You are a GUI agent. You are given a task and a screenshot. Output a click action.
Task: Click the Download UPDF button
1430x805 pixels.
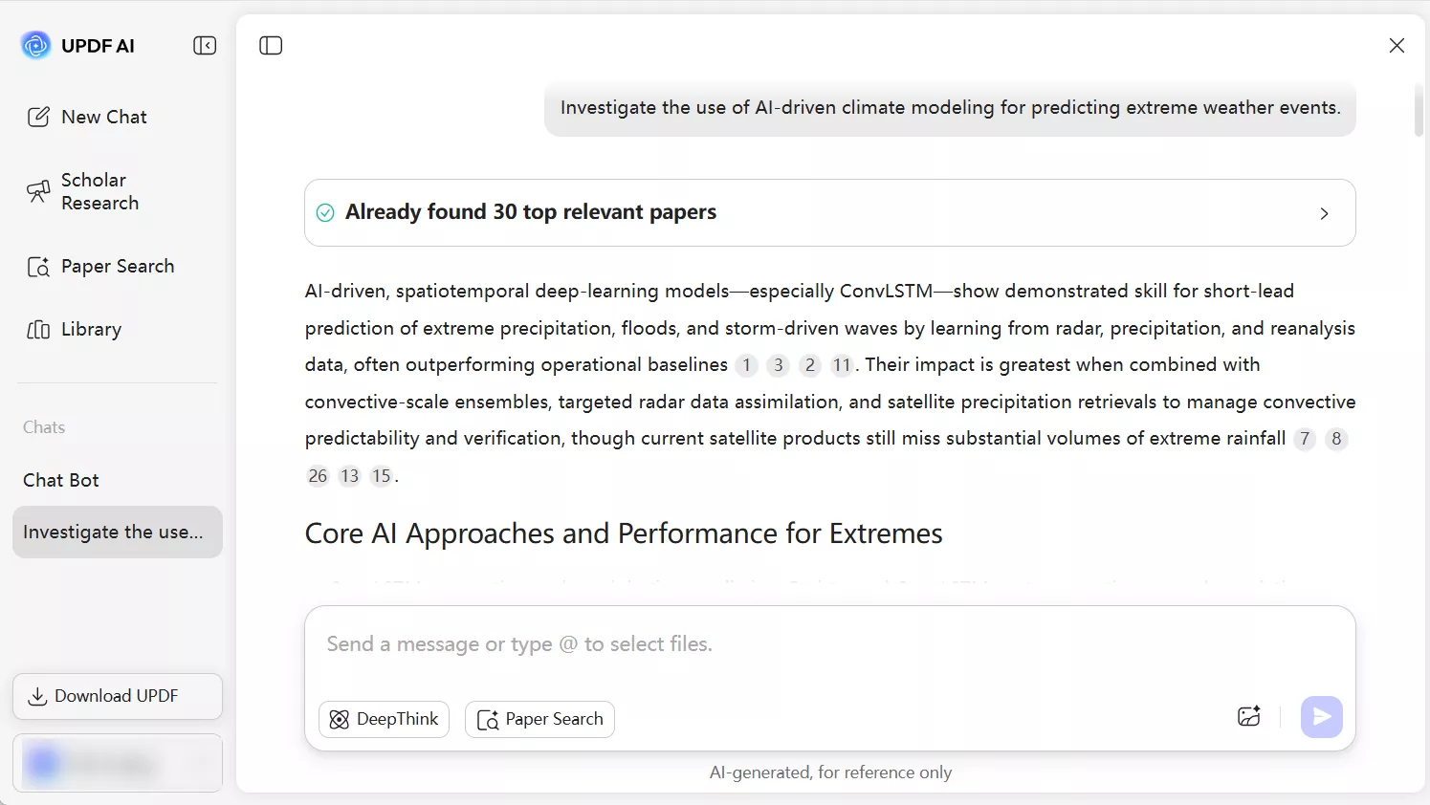[x=117, y=696]
